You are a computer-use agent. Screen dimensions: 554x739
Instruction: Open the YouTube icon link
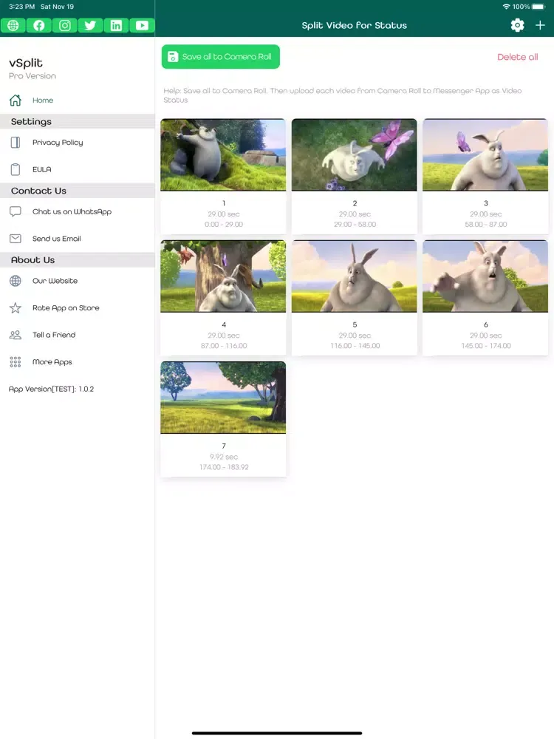point(142,25)
